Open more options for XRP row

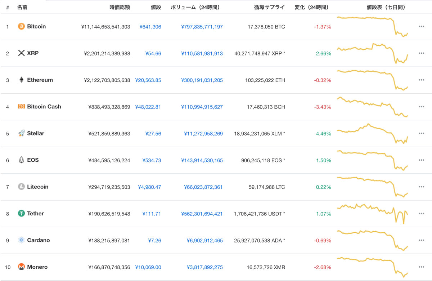[421, 53]
